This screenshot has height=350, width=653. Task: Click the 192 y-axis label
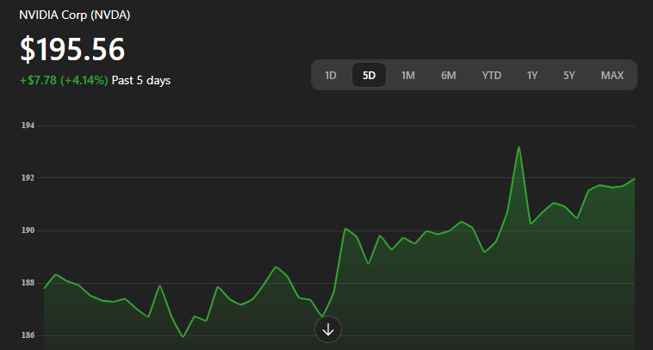coord(28,178)
